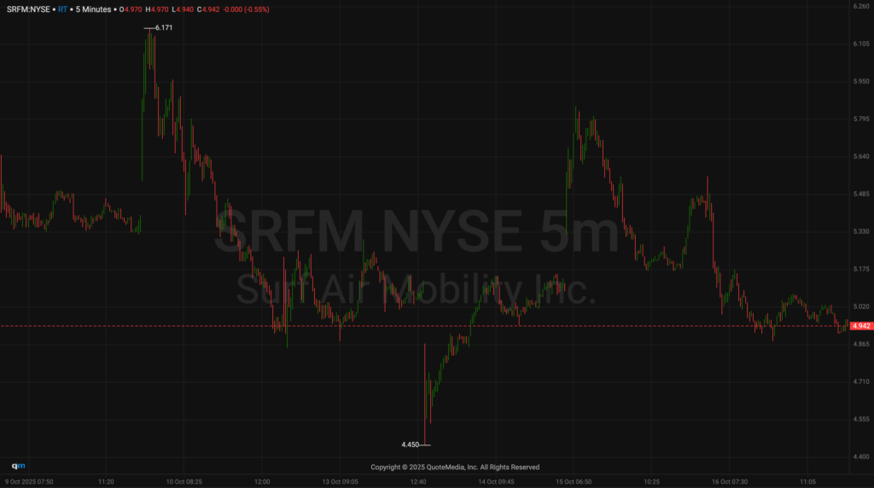Viewport: 874px width, 488px height.
Task: Click the 9 Oct 2025 07:50 time label
Action: point(29,481)
